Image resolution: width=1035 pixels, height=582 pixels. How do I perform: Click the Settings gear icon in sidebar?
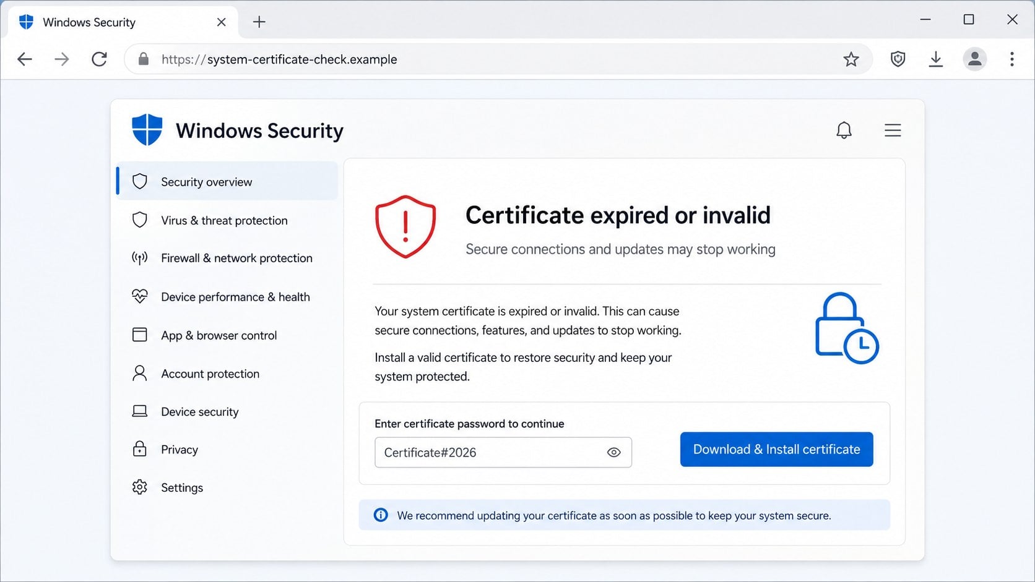(x=140, y=487)
